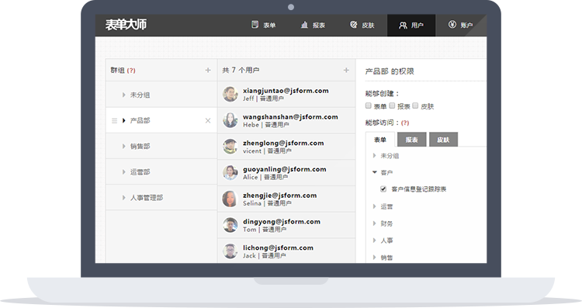The height and width of the screenshot is (308, 582).
Task: Click avatar of zhengjie@jsform.com
Action: tap(230, 199)
